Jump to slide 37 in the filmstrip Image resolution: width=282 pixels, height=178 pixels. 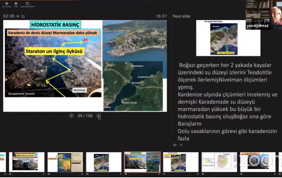click(x=181, y=162)
